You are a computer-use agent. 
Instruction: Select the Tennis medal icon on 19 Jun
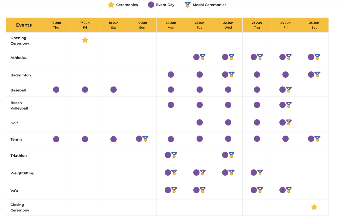pos(145,139)
